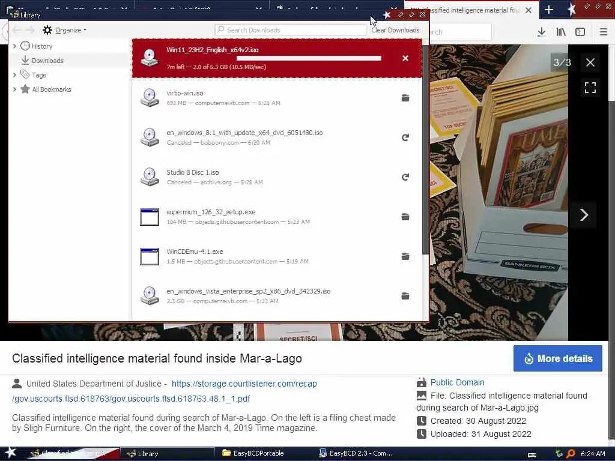Open the storage.courtlistener.com recap link
Screen dimensions: 615x461
pos(244,384)
